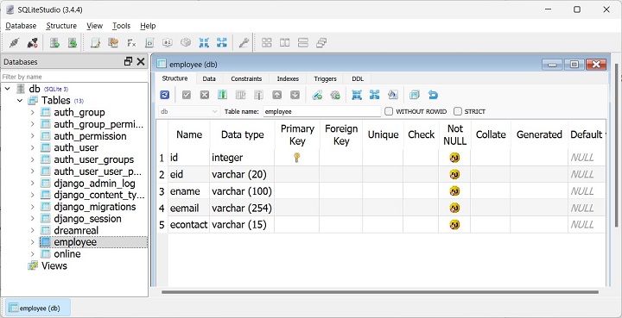This screenshot has width=622, height=318.
Task: Open the db database dropdown
Action: [189, 111]
